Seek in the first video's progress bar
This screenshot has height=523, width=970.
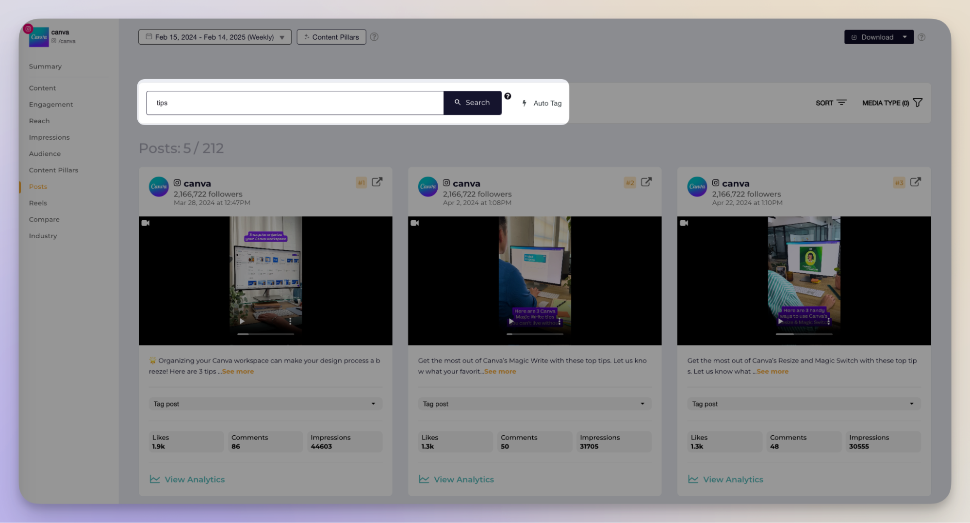coord(265,334)
